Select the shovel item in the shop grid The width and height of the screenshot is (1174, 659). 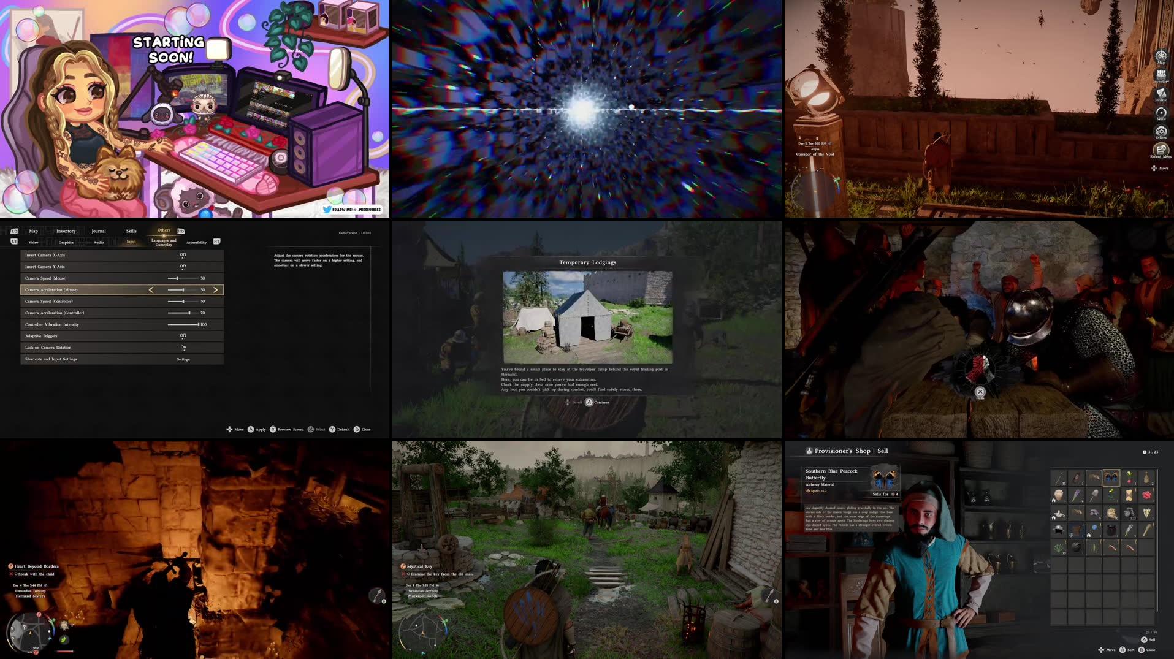1094,495
